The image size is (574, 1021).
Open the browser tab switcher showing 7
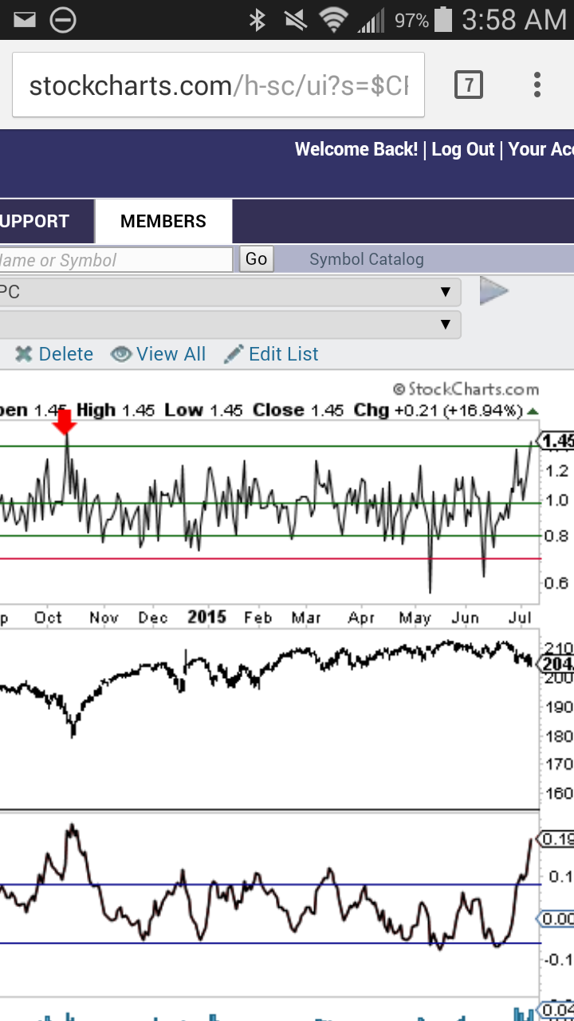click(469, 85)
